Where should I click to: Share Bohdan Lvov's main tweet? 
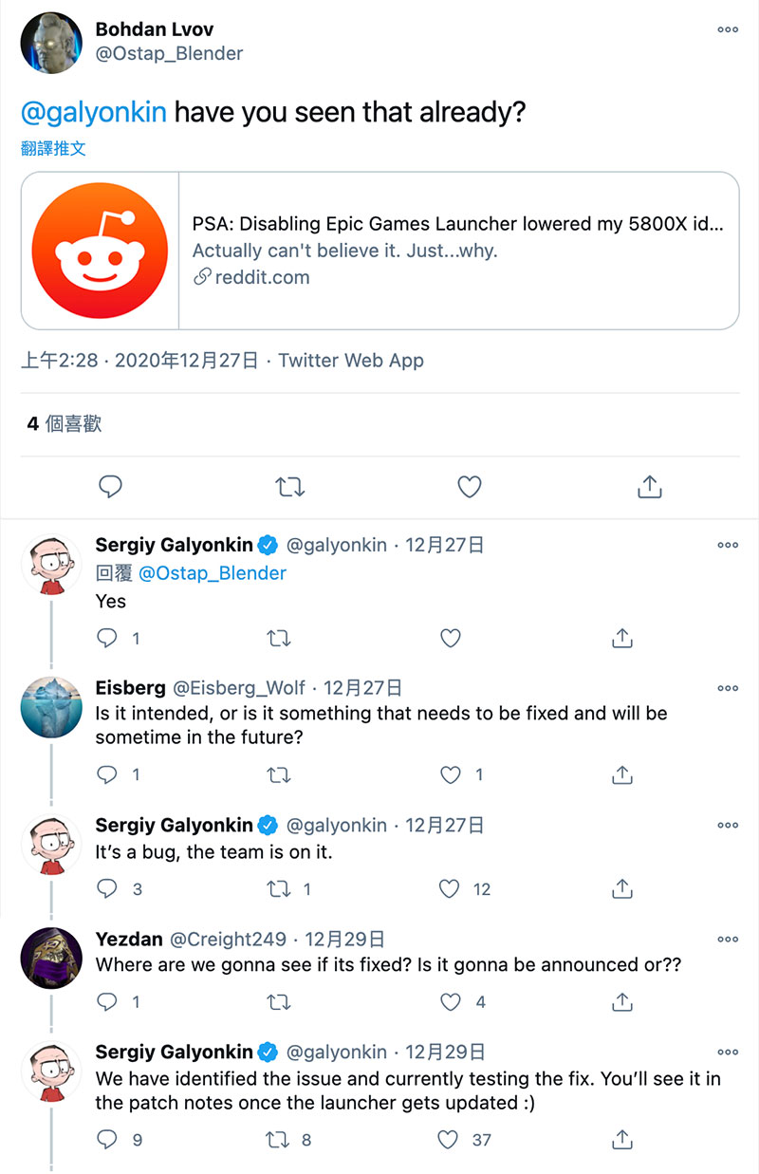(649, 487)
